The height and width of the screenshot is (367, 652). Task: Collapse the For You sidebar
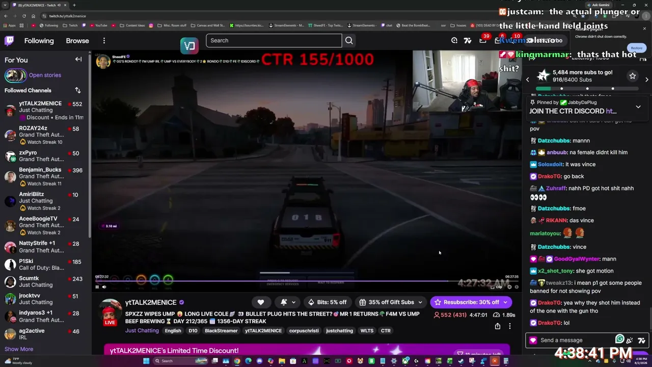pyautogui.click(x=78, y=60)
